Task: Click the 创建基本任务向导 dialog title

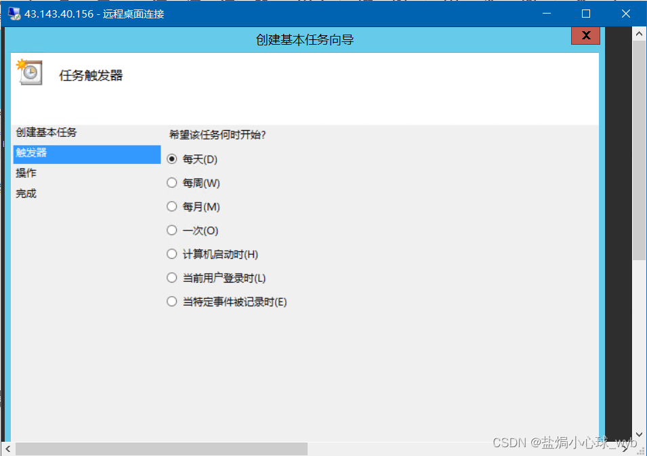Action: (305, 40)
